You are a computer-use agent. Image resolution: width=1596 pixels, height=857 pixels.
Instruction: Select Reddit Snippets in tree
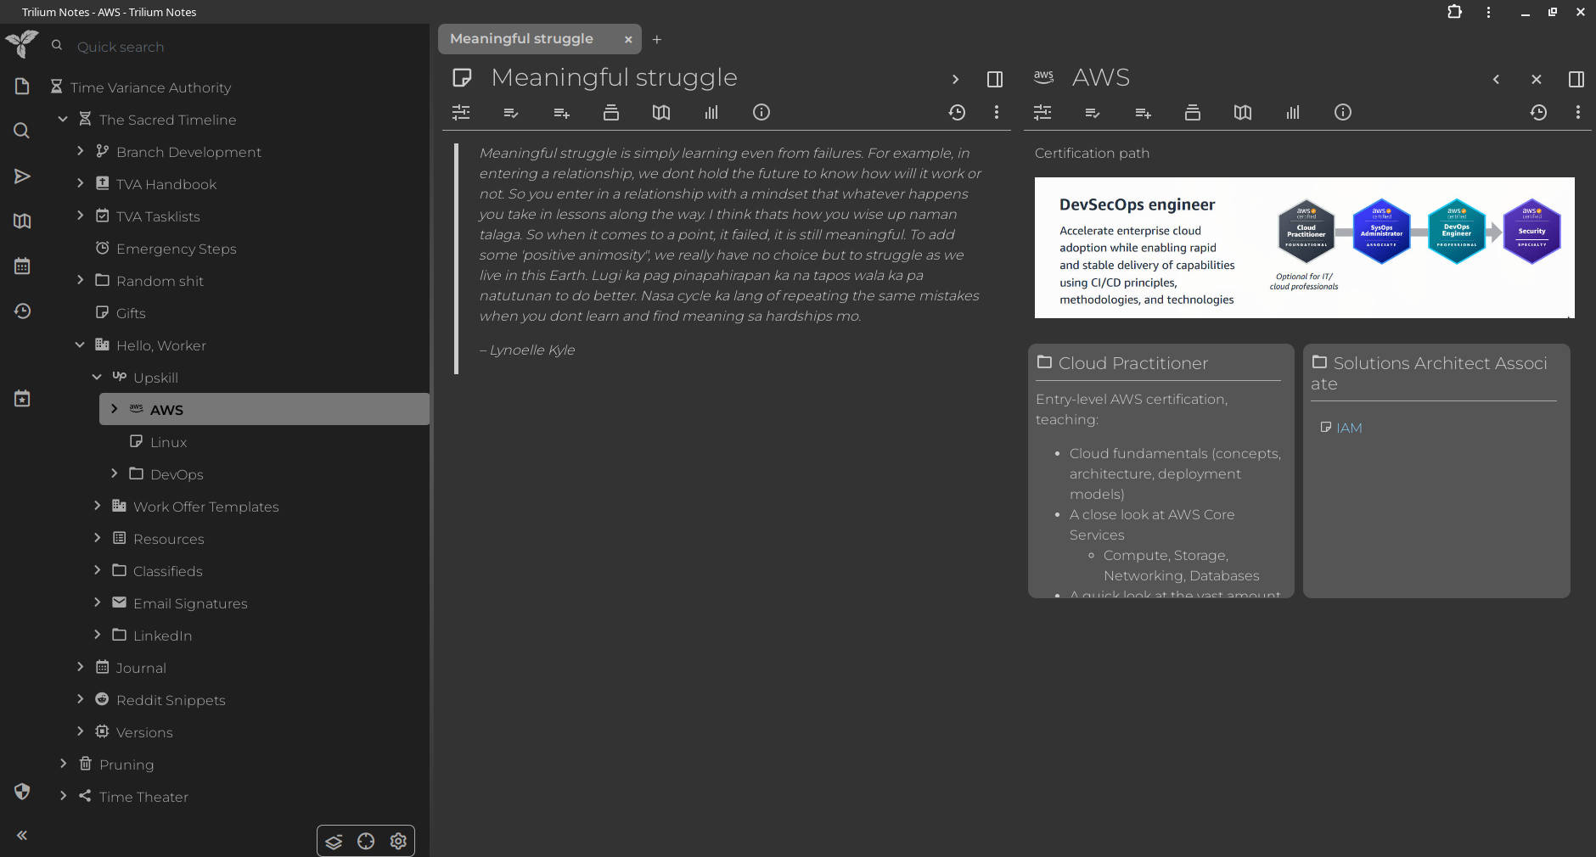point(171,700)
